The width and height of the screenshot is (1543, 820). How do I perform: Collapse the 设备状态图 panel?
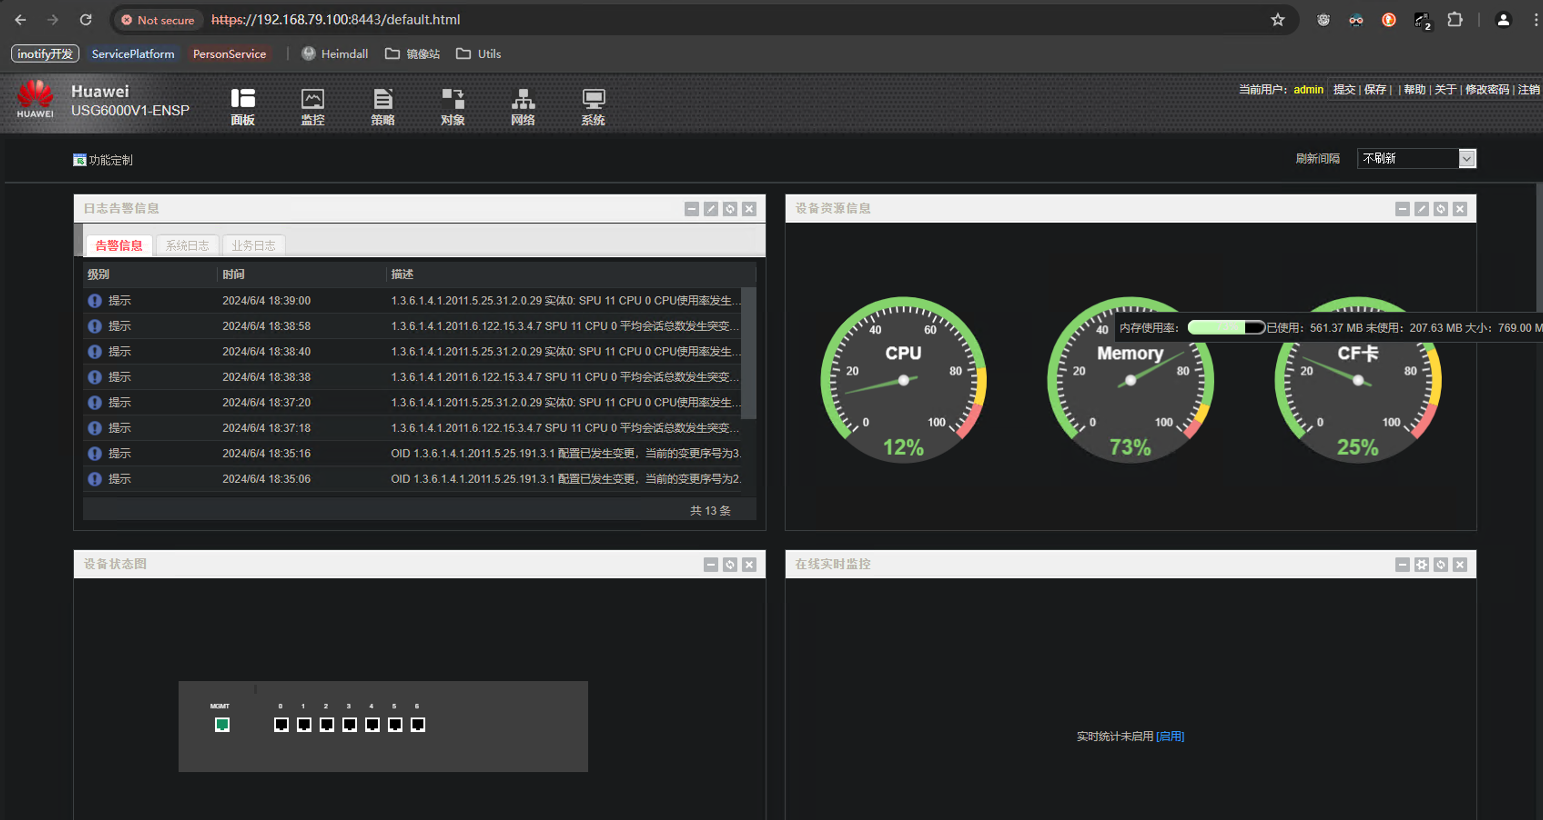711,565
